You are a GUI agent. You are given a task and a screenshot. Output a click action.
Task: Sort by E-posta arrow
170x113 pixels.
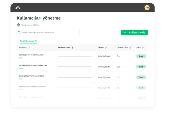[29, 47]
